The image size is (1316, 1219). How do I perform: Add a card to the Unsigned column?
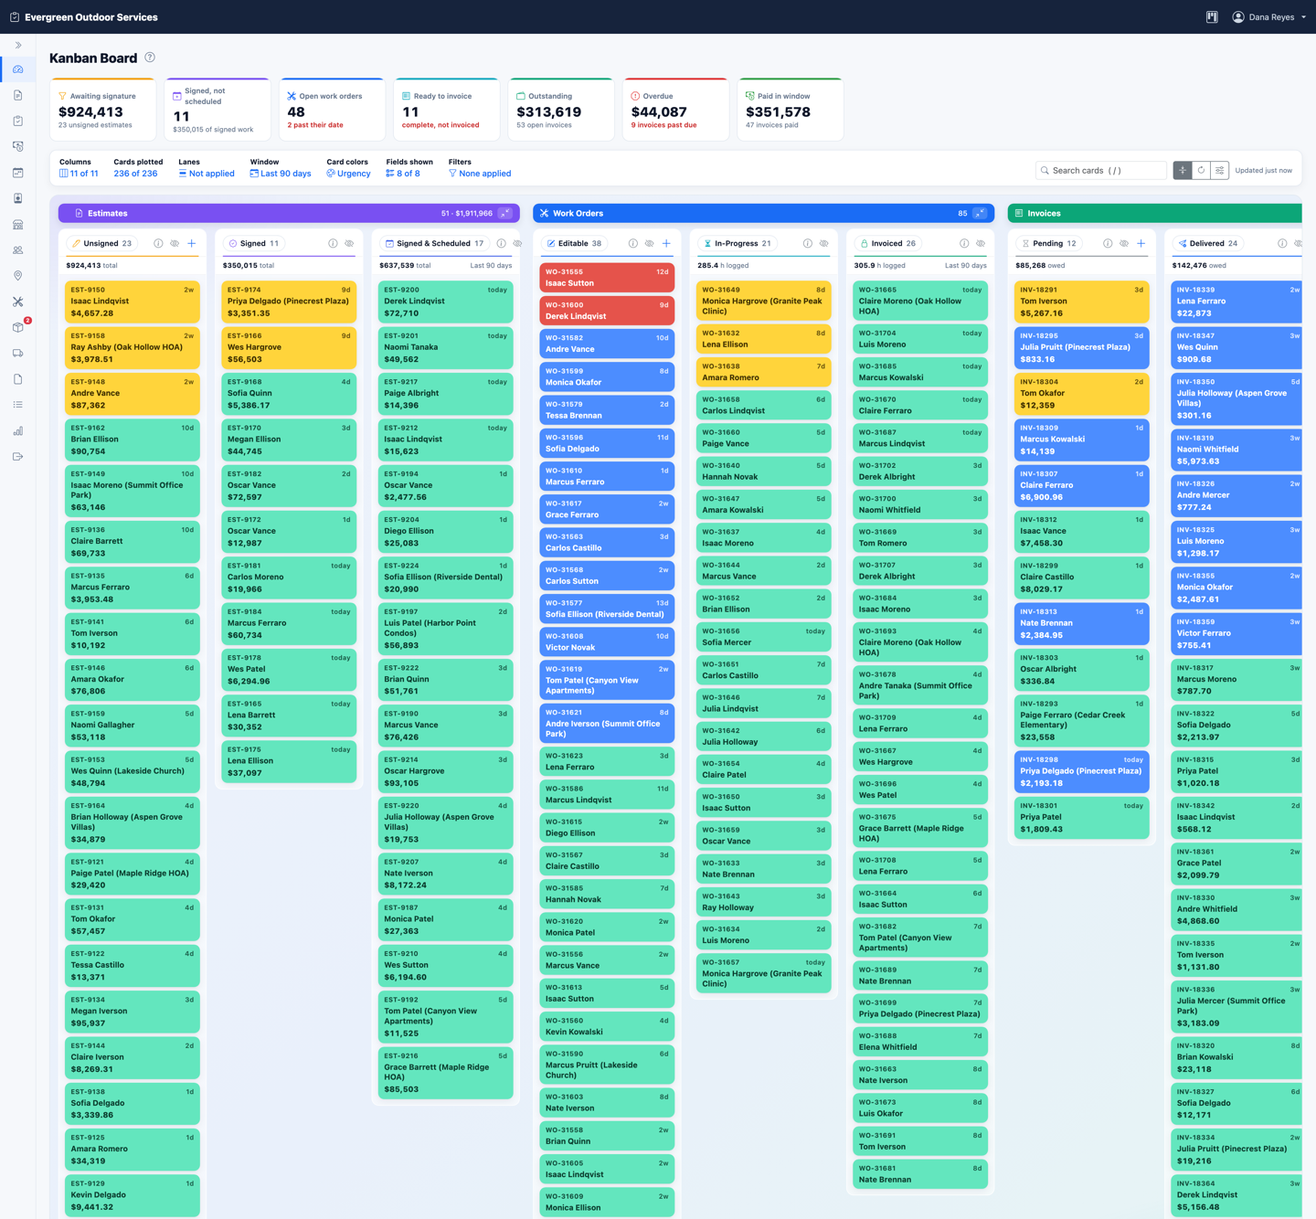pos(192,244)
